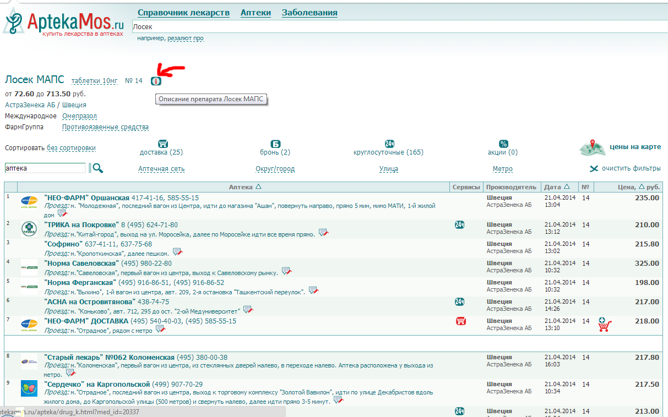668x417 pixels.
Task: Open Справочник лекарств section
Action: [x=183, y=13]
